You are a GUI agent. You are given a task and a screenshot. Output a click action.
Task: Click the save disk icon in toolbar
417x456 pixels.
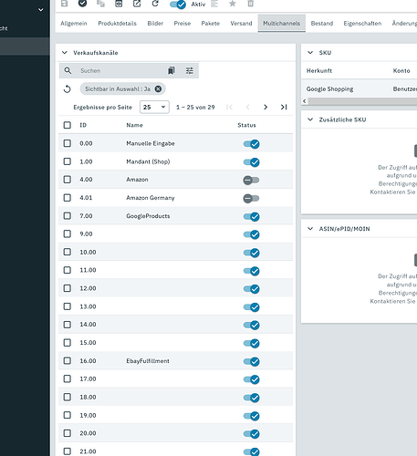(x=65, y=4)
